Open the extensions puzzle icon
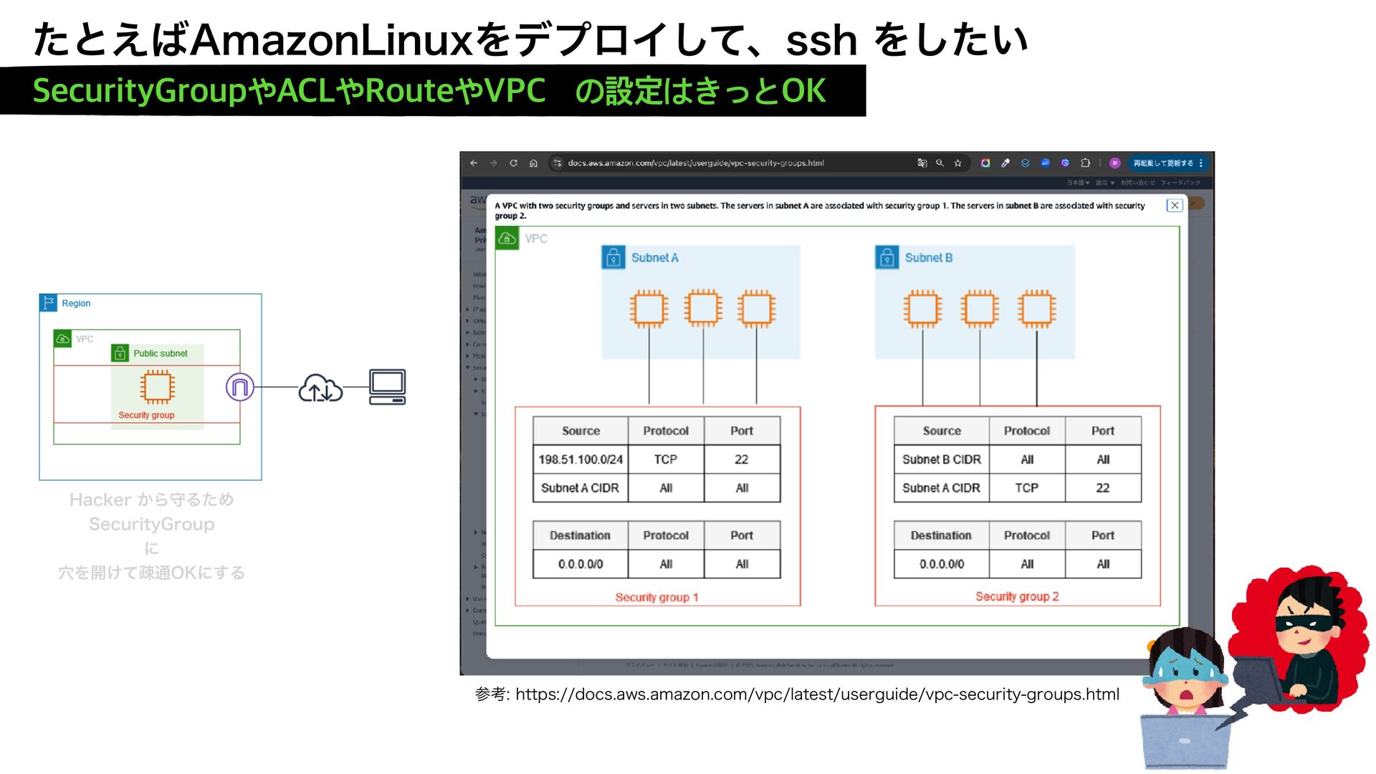Image resolution: width=1376 pixels, height=774 pixels. pyautogui.click(x=1085, y=163)
